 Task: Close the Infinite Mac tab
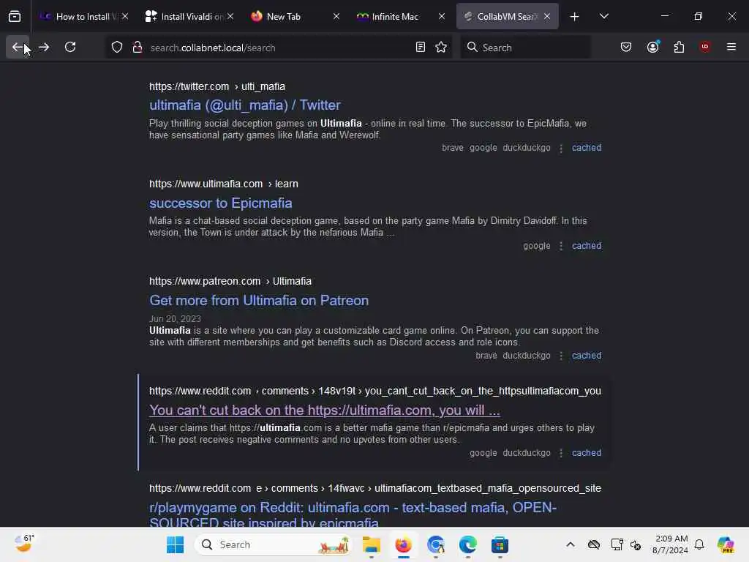pyautogui.click(x=442, y=17)
